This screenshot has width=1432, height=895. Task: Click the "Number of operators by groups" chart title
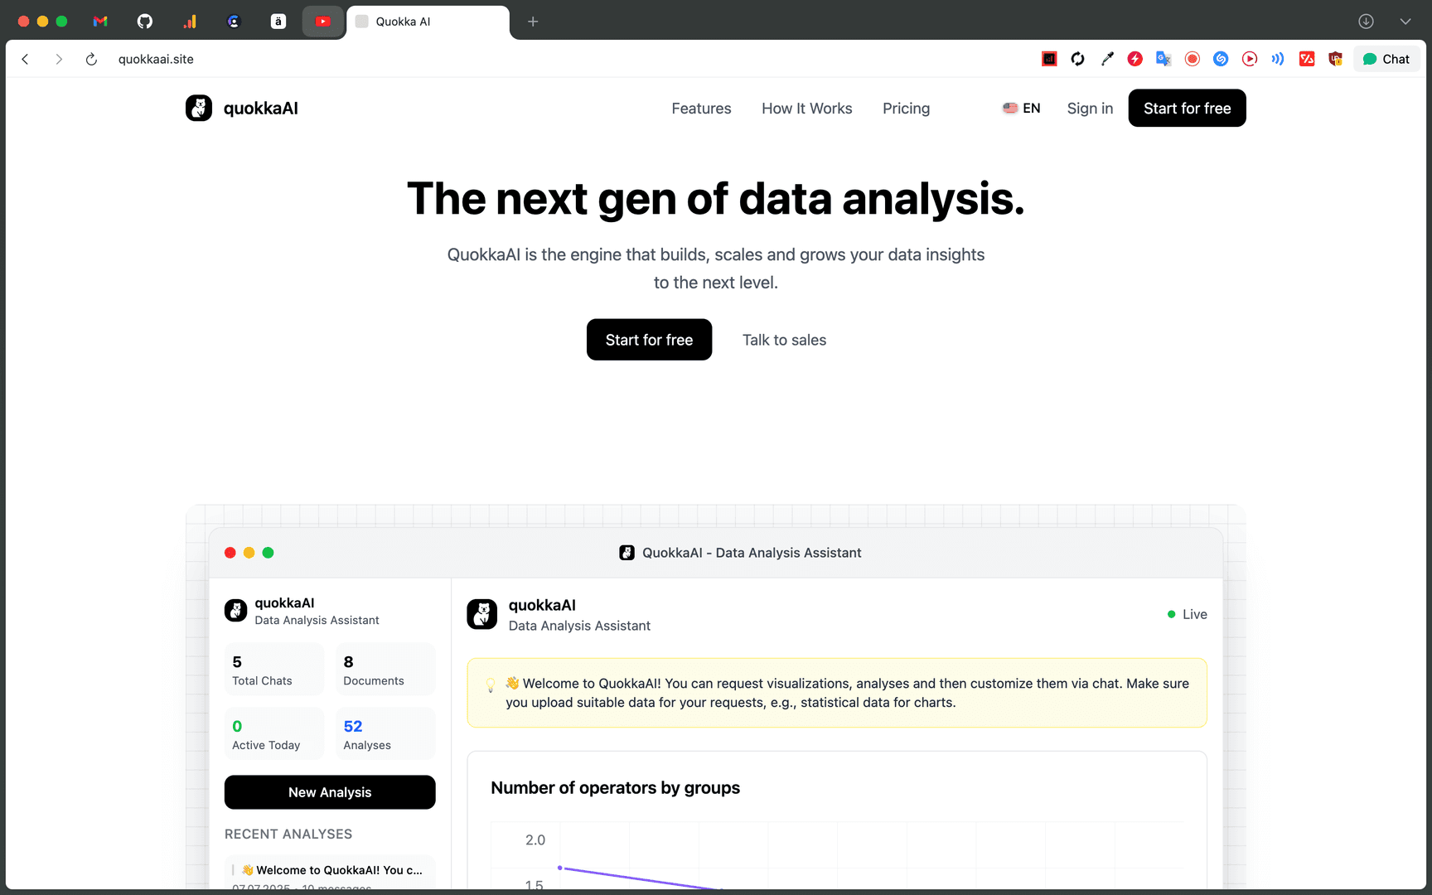tap(615, 788)
